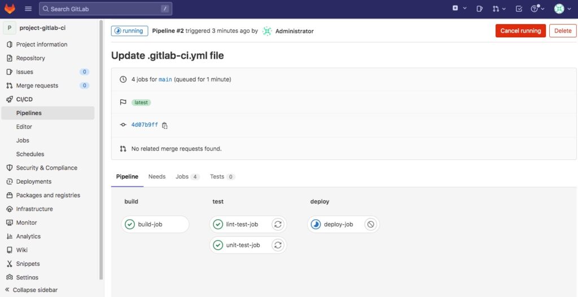
Task: Open the project-gitlab-ci project link
Action: pos(43,28)
